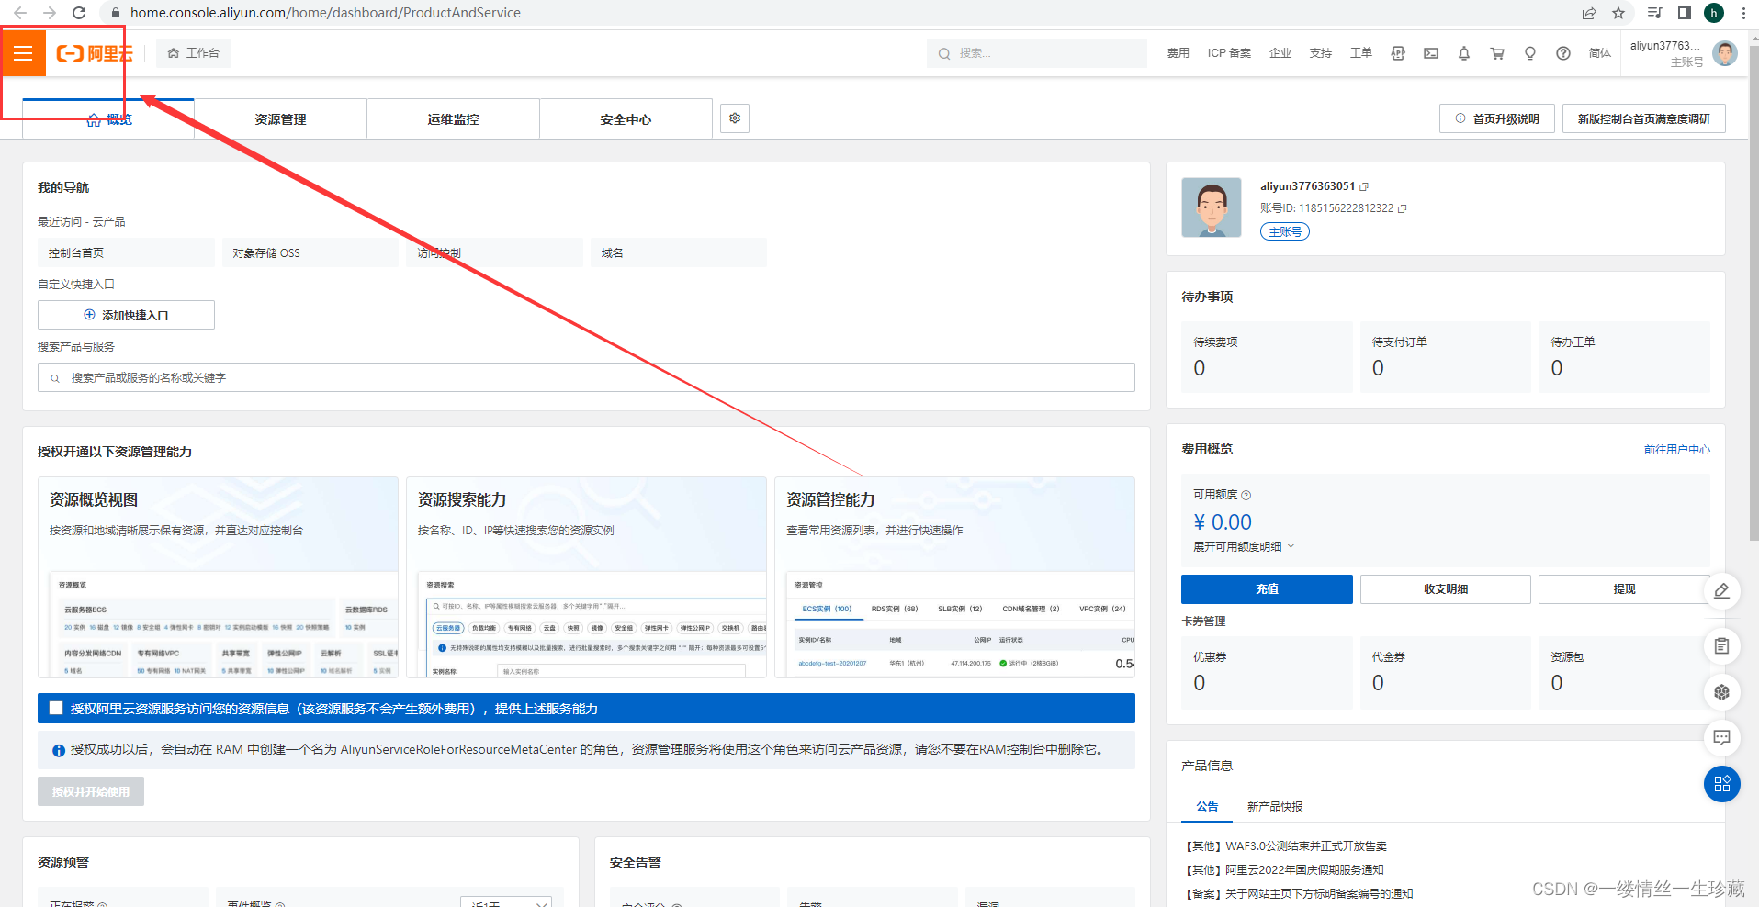Open dashboard tab settings gear
Viewport: 1759px width, 907px height.
tap(735, 118)
